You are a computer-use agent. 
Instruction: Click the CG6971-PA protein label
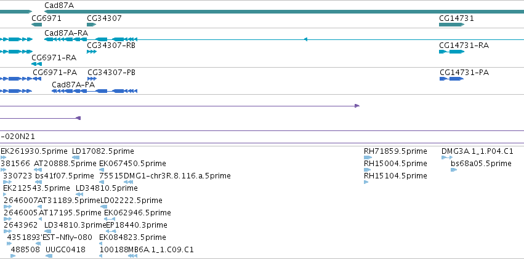tap(55, 73)
